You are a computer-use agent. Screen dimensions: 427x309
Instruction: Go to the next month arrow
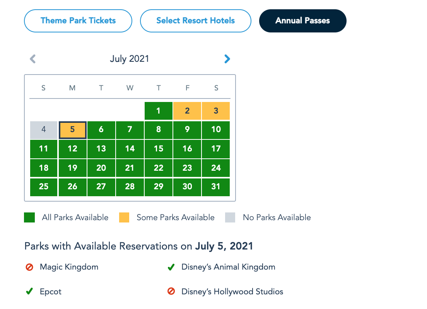tap(227, 59)
